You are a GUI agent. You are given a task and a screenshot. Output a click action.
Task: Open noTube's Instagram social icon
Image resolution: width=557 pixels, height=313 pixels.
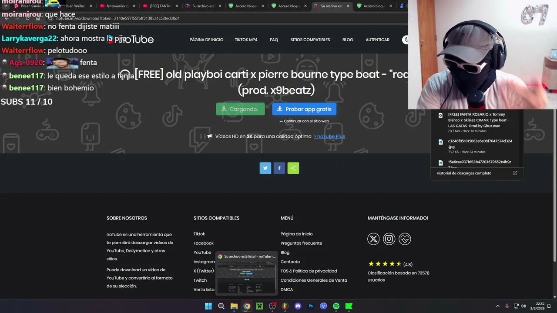[389, 239]
